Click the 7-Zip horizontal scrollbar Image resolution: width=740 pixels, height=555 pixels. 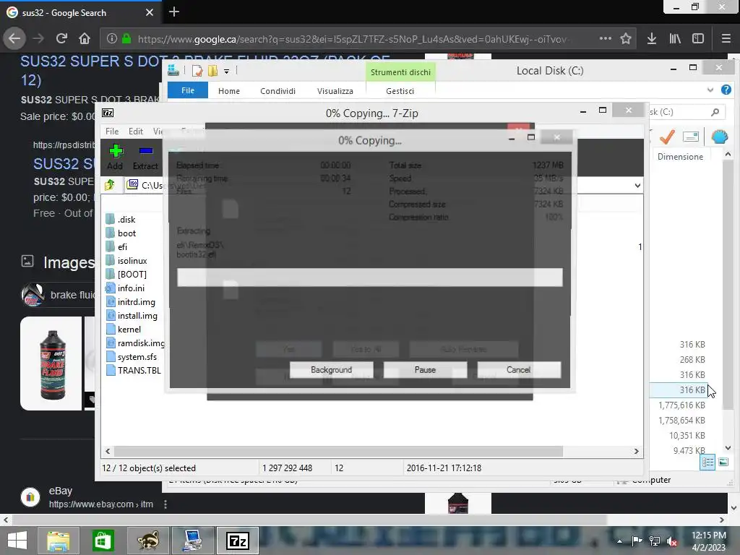[x=338, y=451]
